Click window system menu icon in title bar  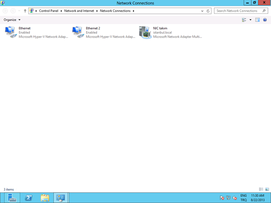3,3
